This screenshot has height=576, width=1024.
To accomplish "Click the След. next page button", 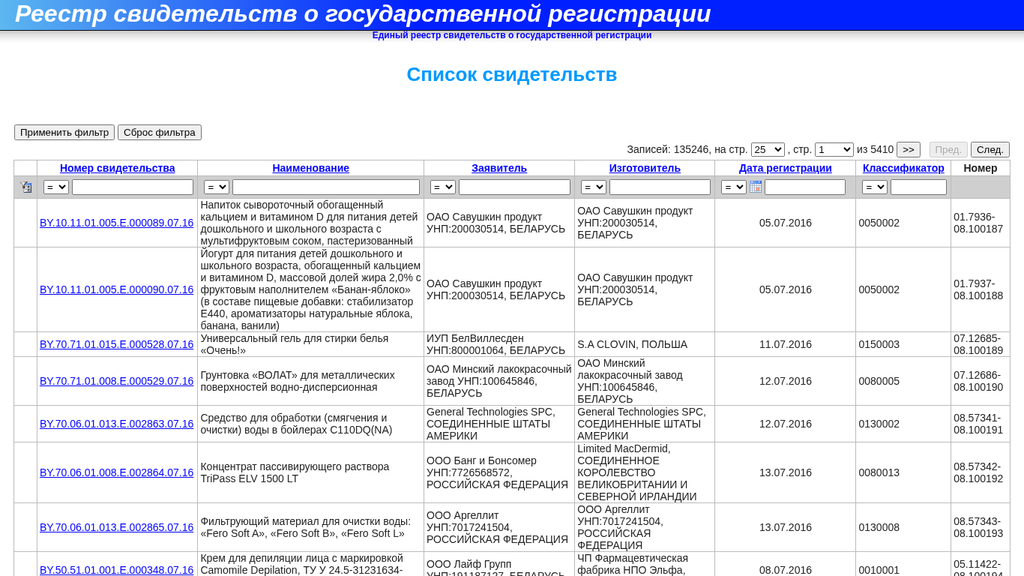I will click(x=990, y=150).
